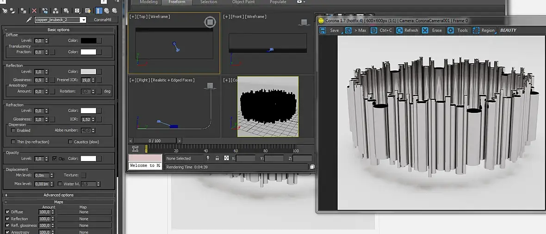Click the red X reset material icon
Image resolution: width=546 pixels, height=234 pixels.
(34, 11)
